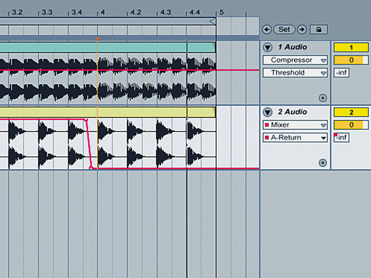Jump to previous locator arrow button
The height and width of the screenshot is (278, 371).
(267, 30)
